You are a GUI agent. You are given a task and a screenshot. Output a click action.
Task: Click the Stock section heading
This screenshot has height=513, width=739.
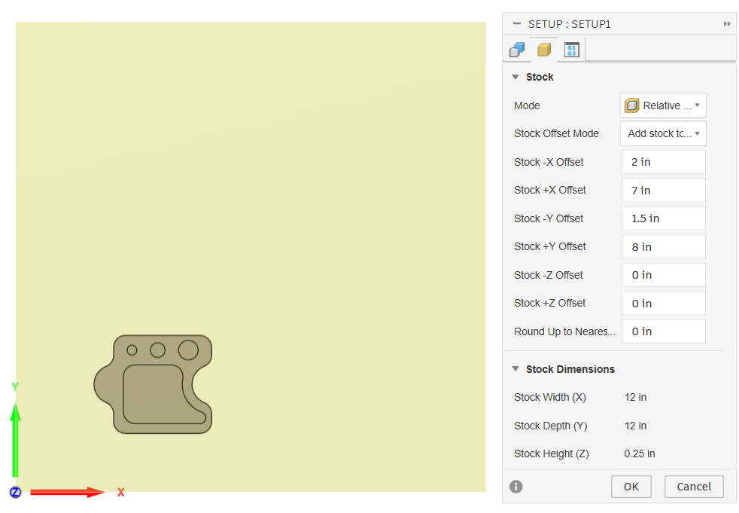tap(540, 77)
